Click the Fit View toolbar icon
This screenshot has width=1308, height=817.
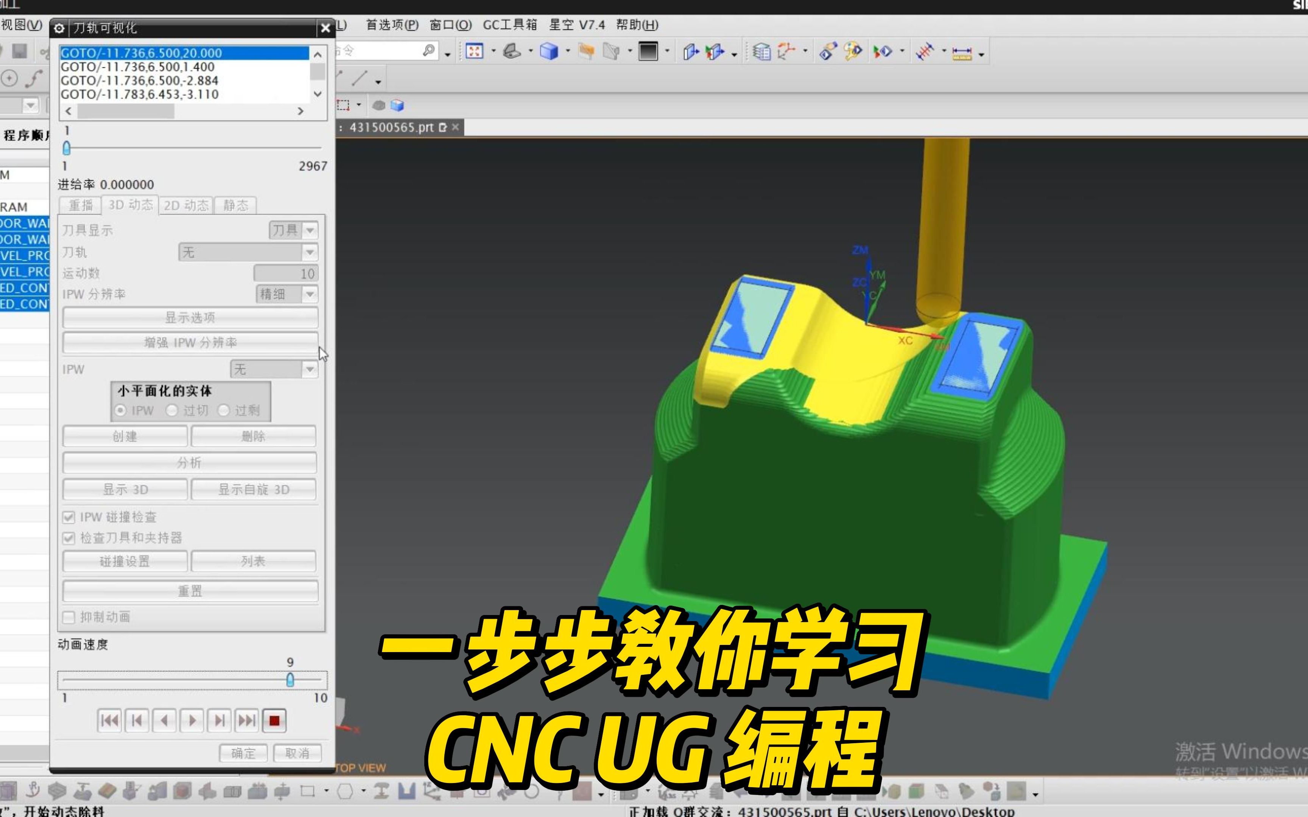475,51
